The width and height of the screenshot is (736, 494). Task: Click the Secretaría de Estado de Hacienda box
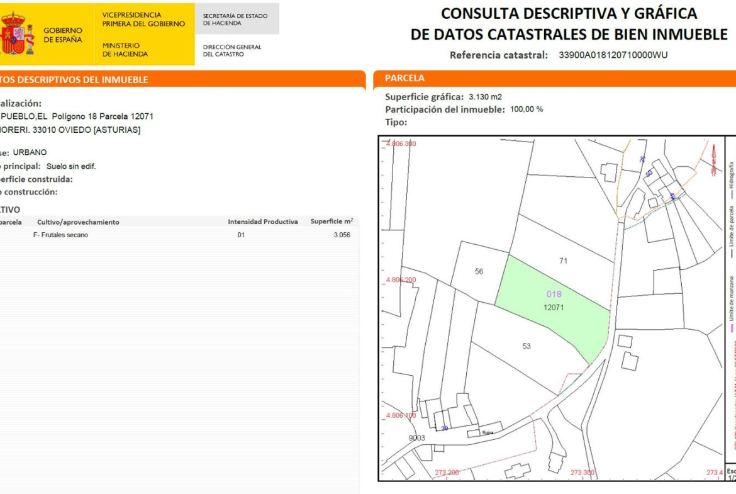pos(235,20)
